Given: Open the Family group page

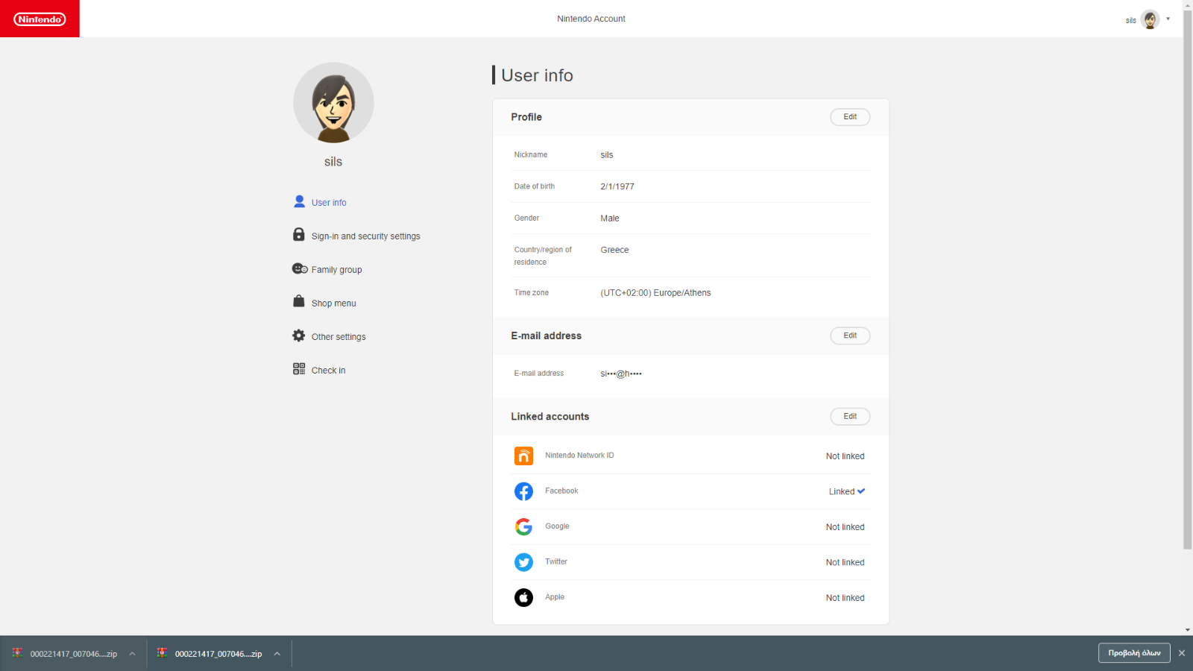Looking at the screenshot, I should [336, 270].
